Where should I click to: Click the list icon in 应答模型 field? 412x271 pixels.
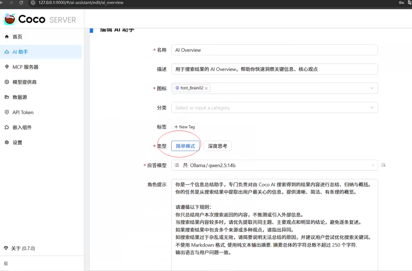177,165
